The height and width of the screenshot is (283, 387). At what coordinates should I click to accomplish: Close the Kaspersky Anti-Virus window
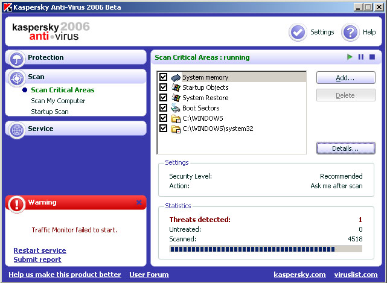click(379, 7)
